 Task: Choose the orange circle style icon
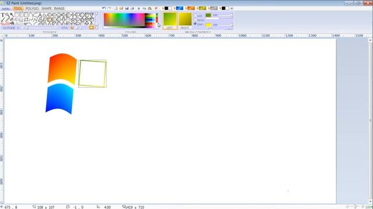pyautogui.click(x=72, y=28)
